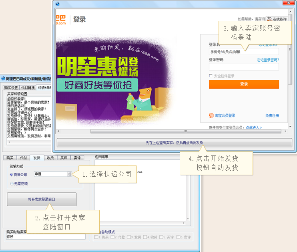This screenshot has height=252, width=297.
Task: Click the Alibaba 1688.com logo
Action: coord(61,20)
